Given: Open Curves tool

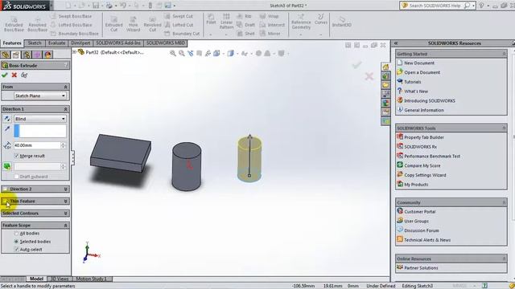Looking at the screenshot, I should (321, 19).
